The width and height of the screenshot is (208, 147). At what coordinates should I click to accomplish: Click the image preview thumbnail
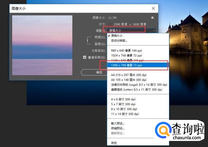click(x=42, y=45)
